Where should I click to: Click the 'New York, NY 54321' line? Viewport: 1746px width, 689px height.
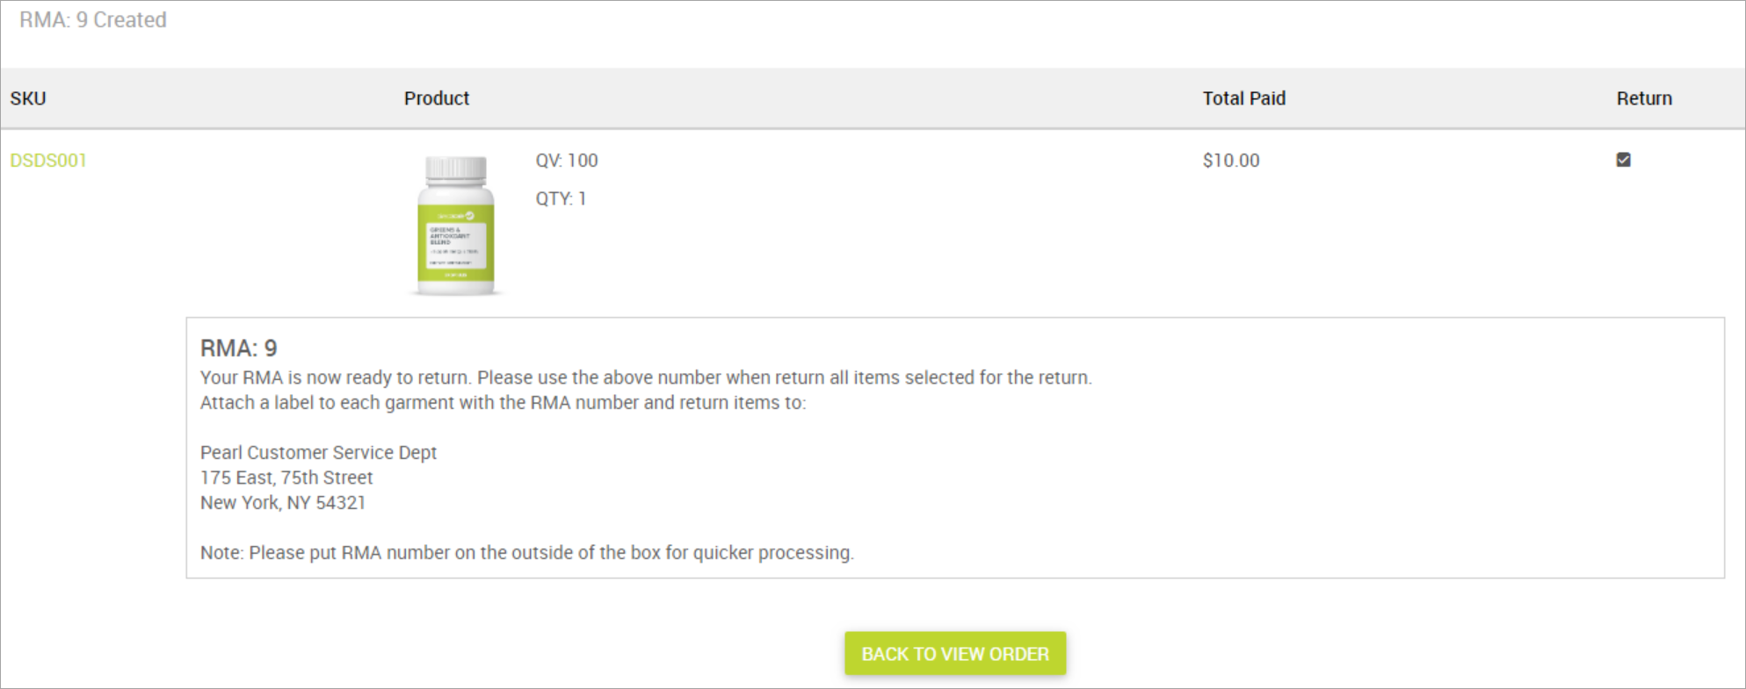283,503
